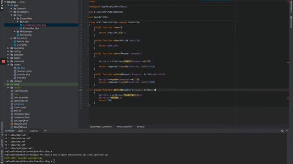This screenshot has height=164, width=293.
Task: Click the console.php file icon
Action: [x=15, y=74]
